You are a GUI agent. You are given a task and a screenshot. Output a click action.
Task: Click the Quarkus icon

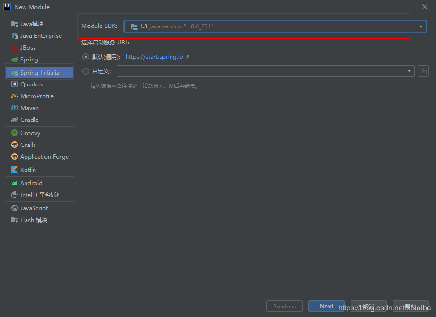tap(15, 84)
